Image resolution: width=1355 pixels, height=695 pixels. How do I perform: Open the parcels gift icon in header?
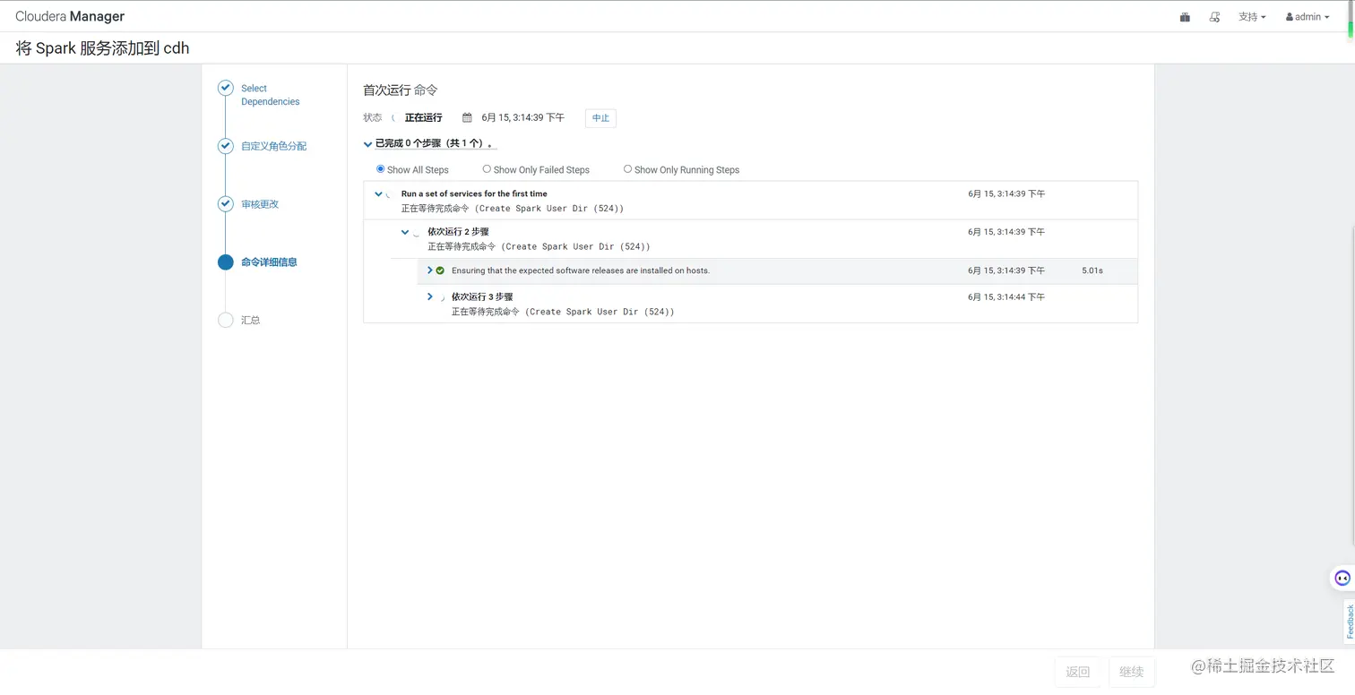(1185, 17)
